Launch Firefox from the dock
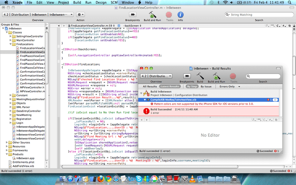This screenshot has height=185, width=296. [101, 179]
